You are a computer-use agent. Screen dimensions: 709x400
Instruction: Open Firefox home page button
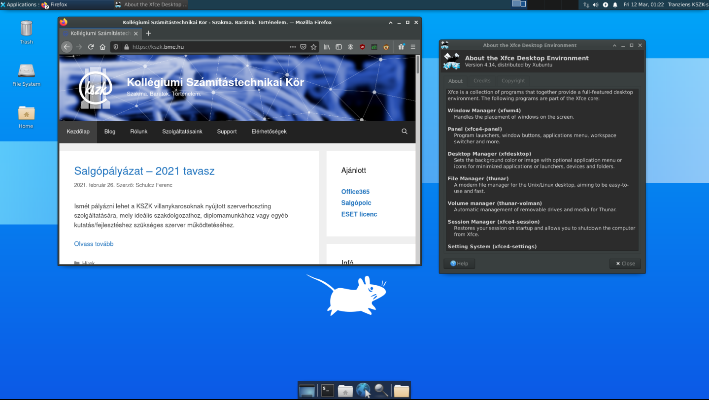[102, 47]
